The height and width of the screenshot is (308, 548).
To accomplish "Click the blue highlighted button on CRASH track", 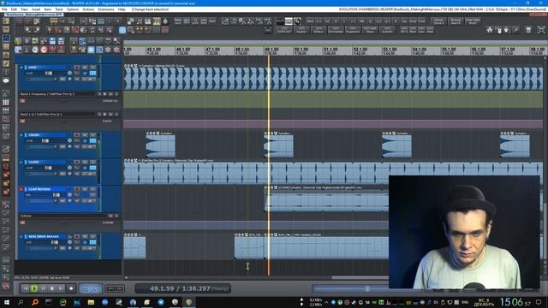I will coord(92,140).
